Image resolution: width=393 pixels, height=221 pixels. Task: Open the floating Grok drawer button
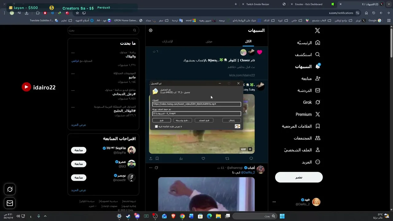[10, 189]
